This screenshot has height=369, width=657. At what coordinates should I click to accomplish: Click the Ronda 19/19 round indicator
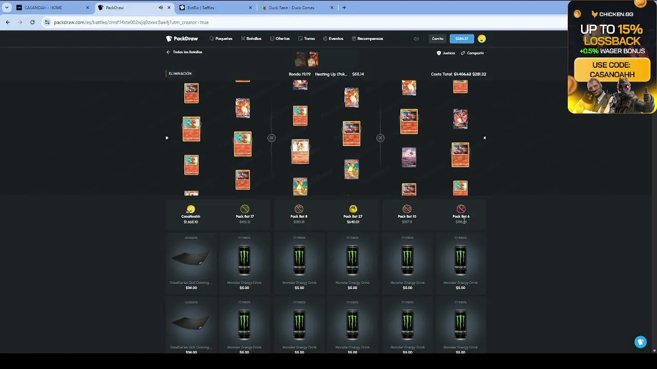[300, 74]
